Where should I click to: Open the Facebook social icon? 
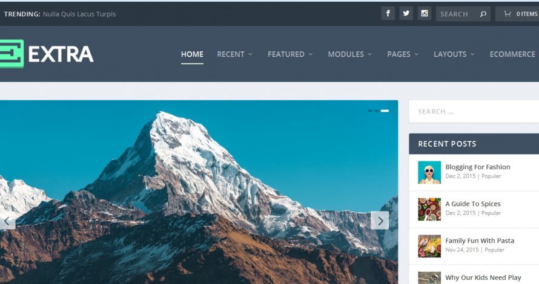point(388,14)
